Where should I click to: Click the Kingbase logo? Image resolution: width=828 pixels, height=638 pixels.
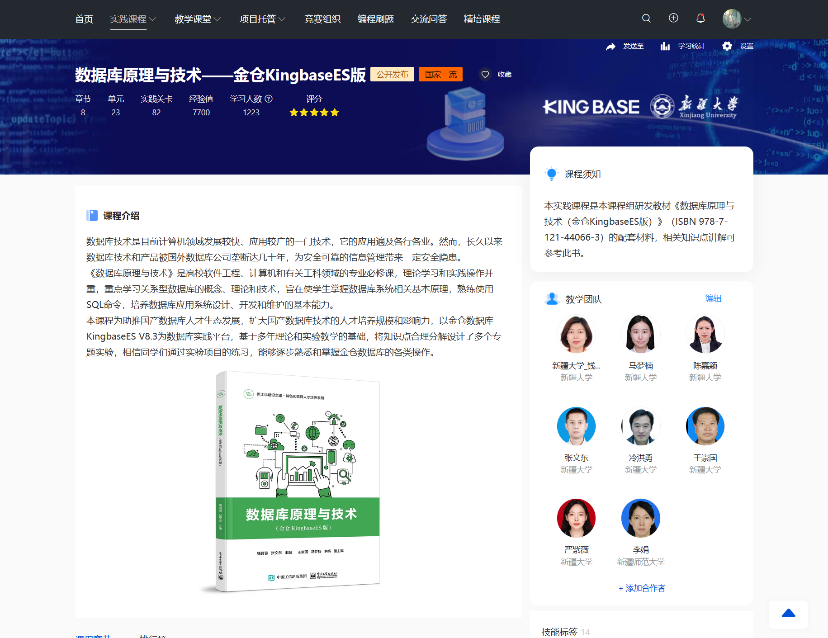coord(591,107)
